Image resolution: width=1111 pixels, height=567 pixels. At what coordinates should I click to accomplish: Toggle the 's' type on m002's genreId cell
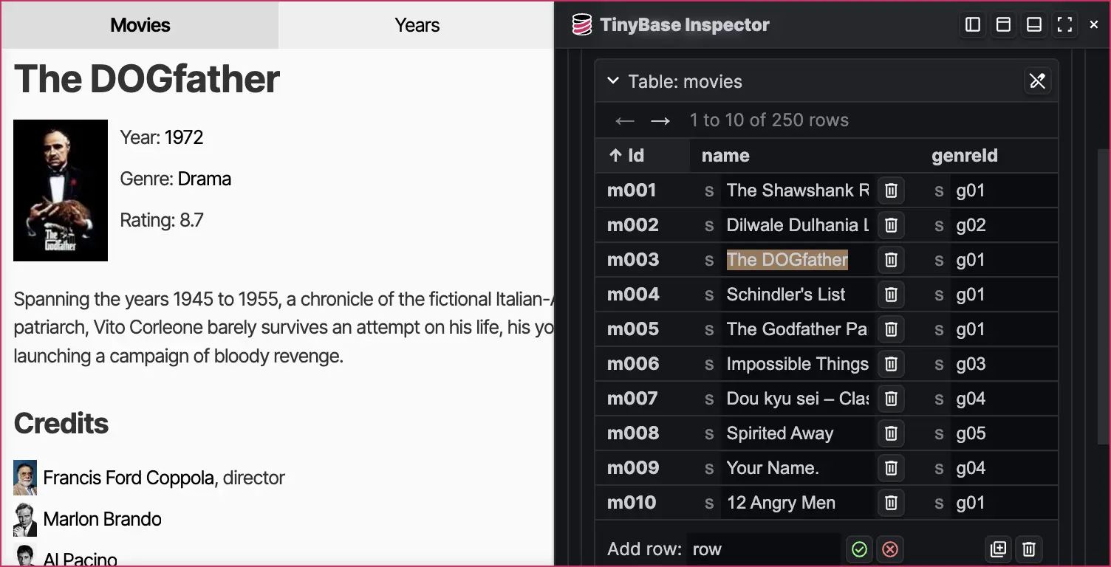(938, 225)
